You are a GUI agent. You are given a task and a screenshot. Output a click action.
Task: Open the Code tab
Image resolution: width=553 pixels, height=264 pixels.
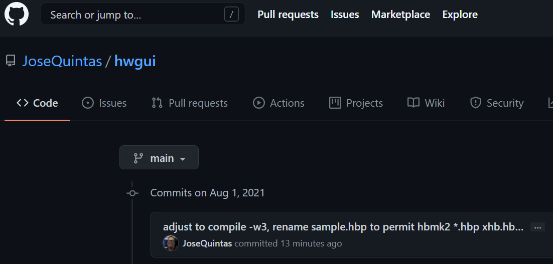click(38, 103)
